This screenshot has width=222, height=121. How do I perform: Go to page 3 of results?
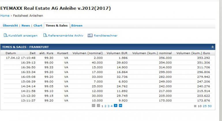(x=108, y=106)
